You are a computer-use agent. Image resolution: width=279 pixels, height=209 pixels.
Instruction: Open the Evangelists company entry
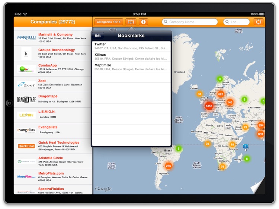[x=53, y=131]
